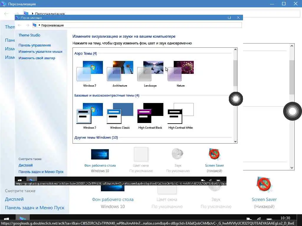Open Фон рабочего стола link in back window
This screenshot has height=226, width=302.
(113, 200)
